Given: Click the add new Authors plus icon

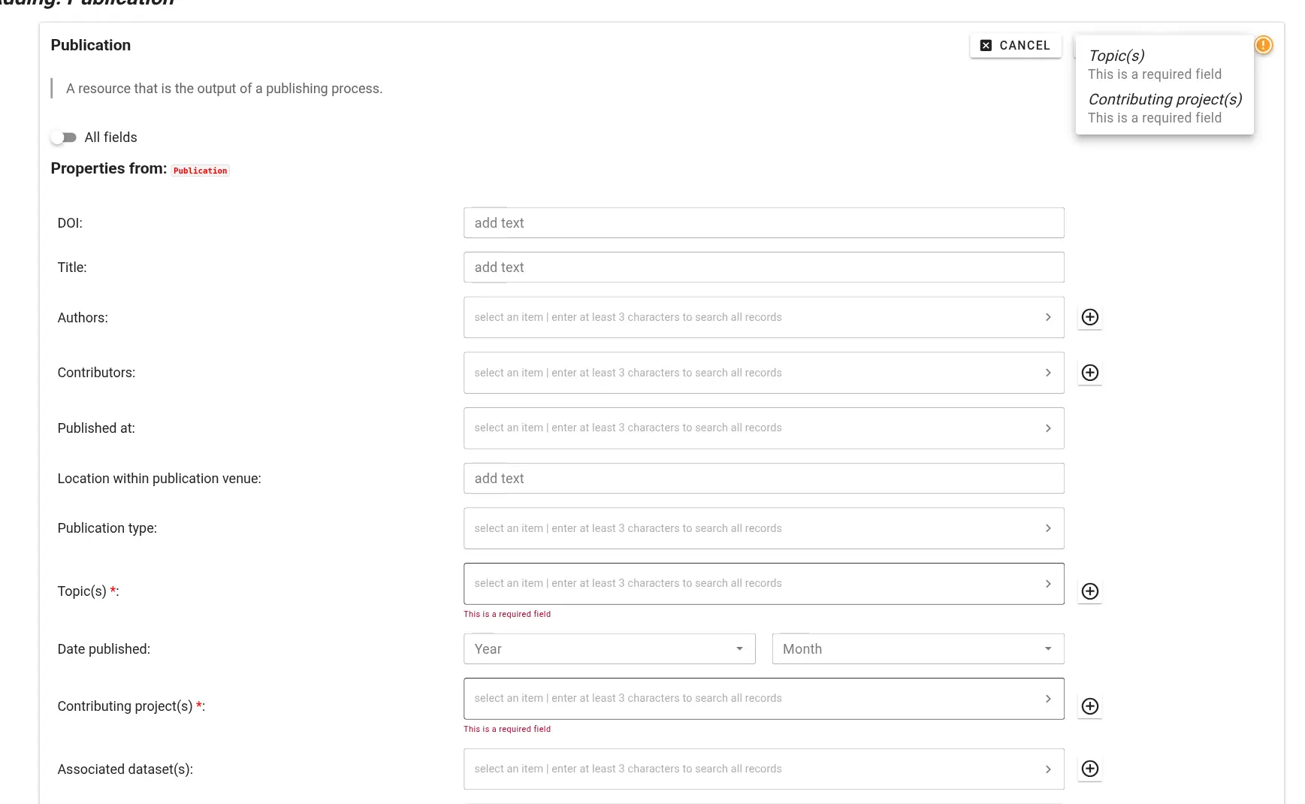Looking at the screenshot, I should click(1090, 317).
